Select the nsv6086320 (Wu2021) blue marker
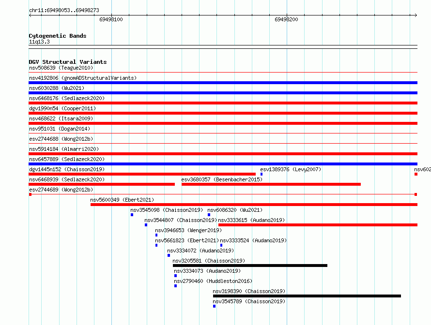This screenshot has height=325, width=431. point(209,215)
